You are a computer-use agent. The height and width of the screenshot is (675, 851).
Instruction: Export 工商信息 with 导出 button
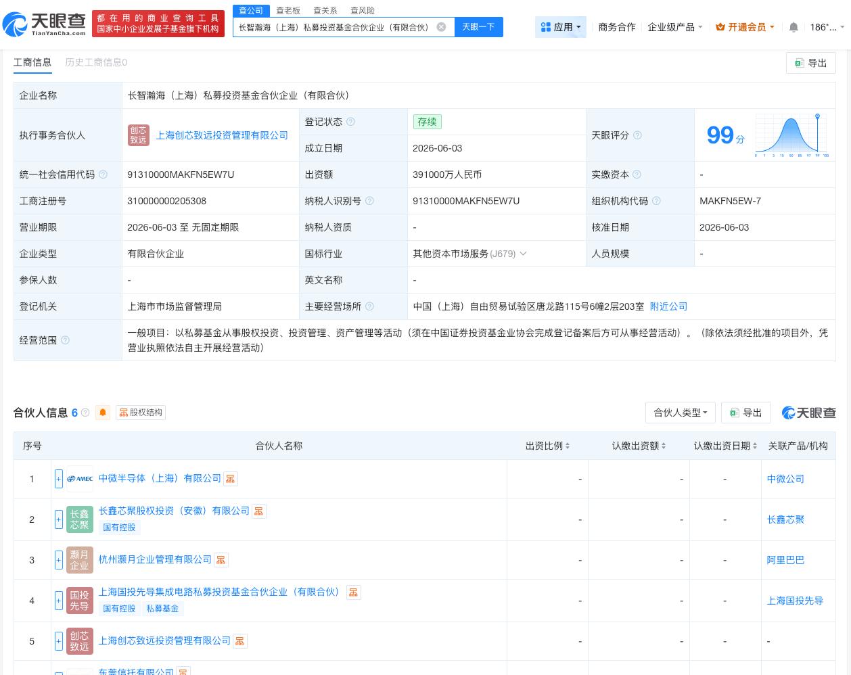811,63
